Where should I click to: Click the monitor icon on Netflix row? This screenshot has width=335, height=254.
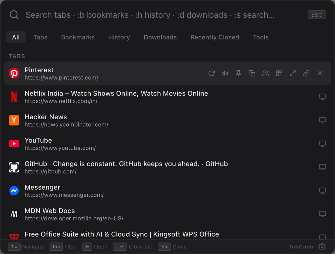point(322,97)
